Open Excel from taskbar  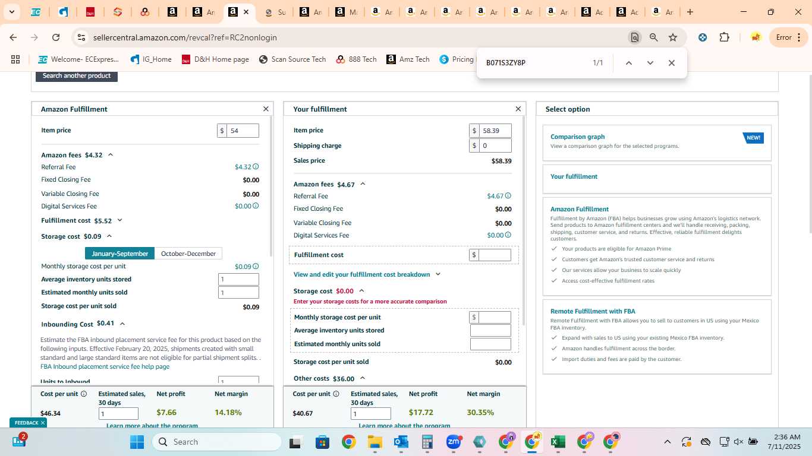[558, 442]
